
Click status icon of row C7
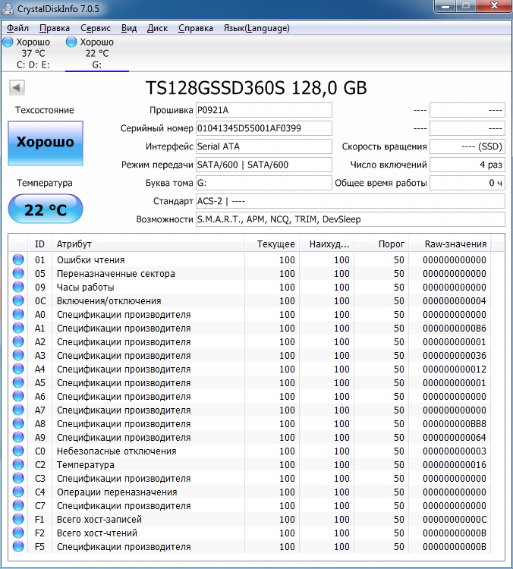(18, 505)
